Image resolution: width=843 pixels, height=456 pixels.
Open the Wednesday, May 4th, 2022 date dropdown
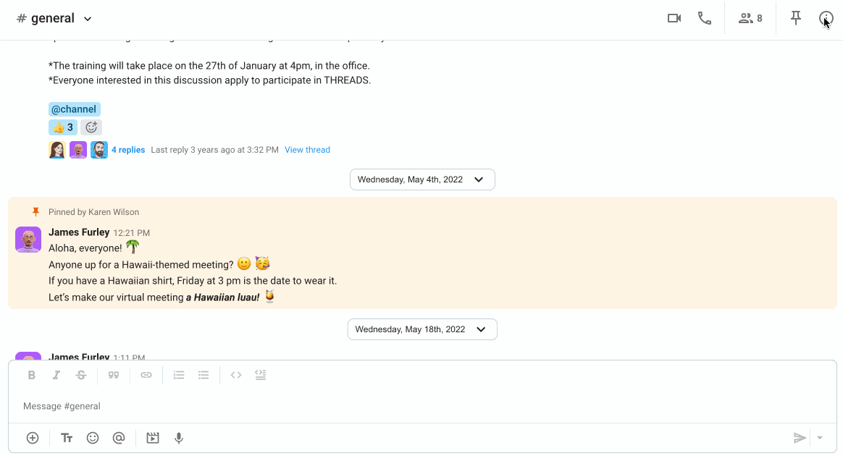pyautogui.click(x=422, y=180)
